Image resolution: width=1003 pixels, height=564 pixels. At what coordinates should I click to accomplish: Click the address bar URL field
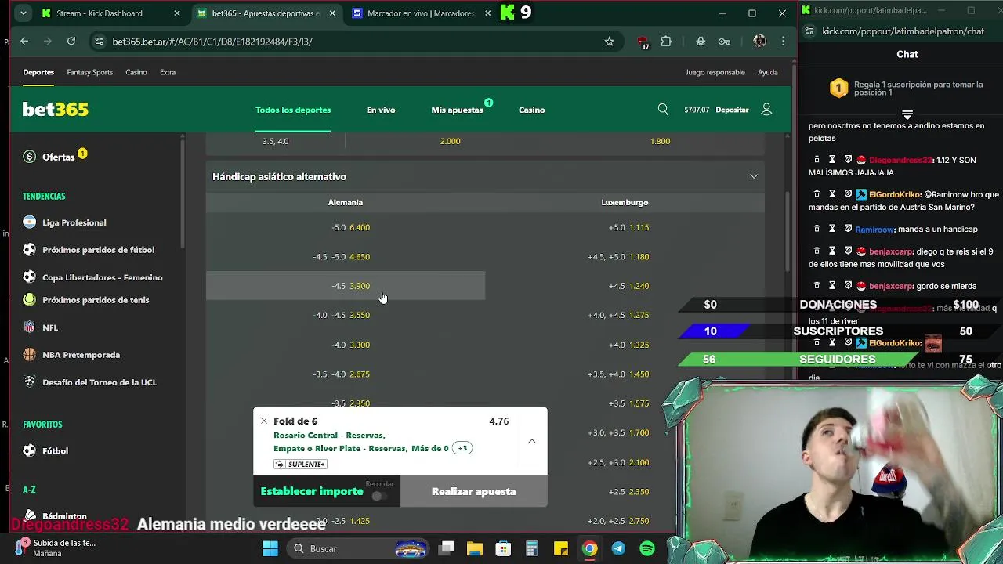coord(353,42)
